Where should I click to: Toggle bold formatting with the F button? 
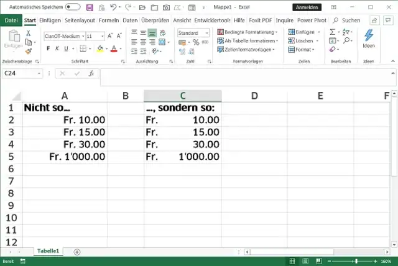tap(48, 48)
